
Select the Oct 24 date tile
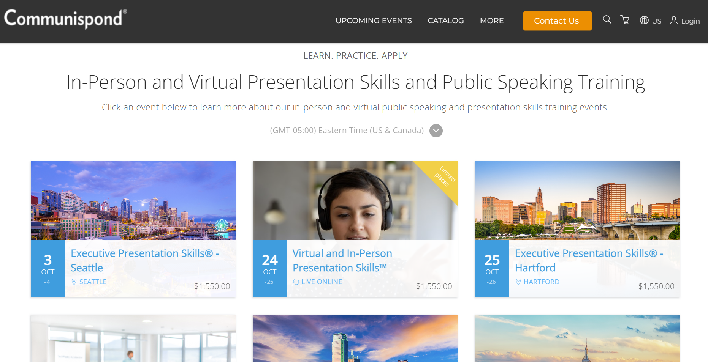tap(270, 269)
